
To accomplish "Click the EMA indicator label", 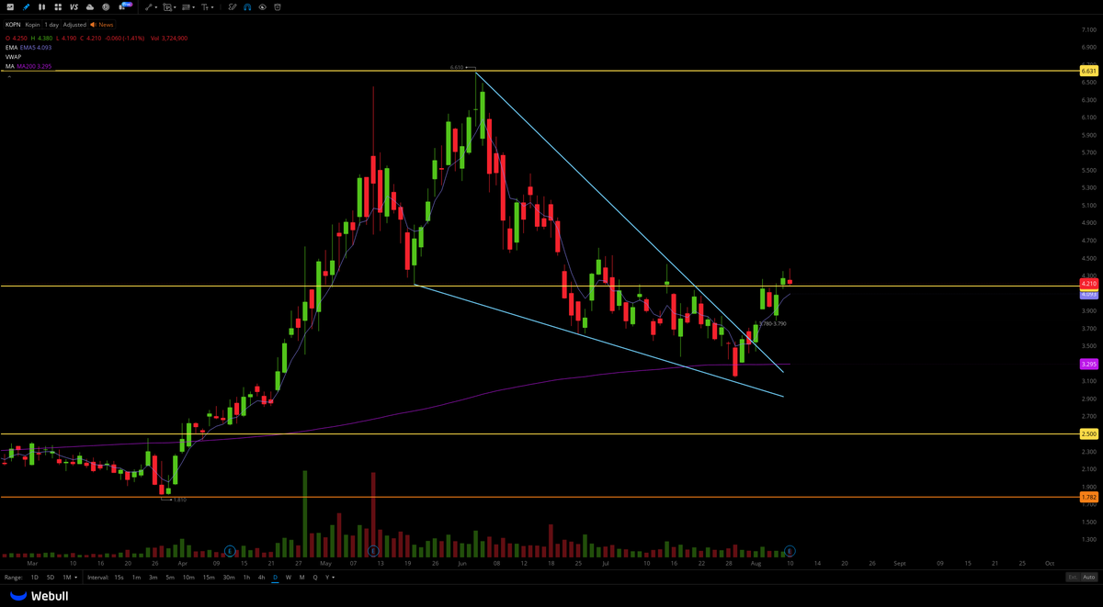I will (x=11, y=47).
